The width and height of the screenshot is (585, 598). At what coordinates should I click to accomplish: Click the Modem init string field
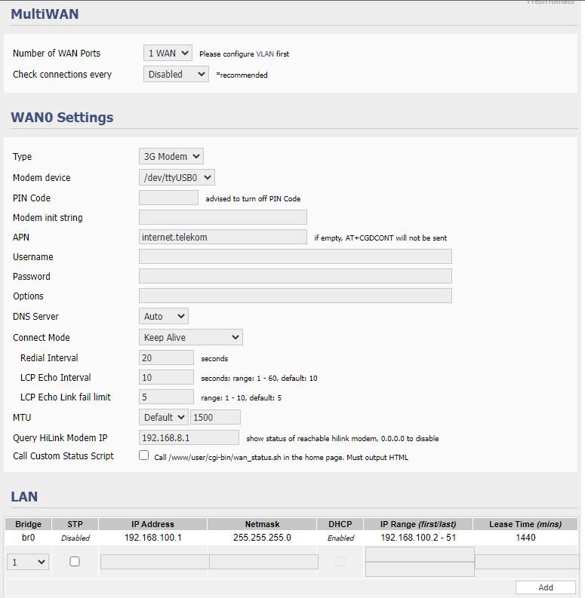223,217
